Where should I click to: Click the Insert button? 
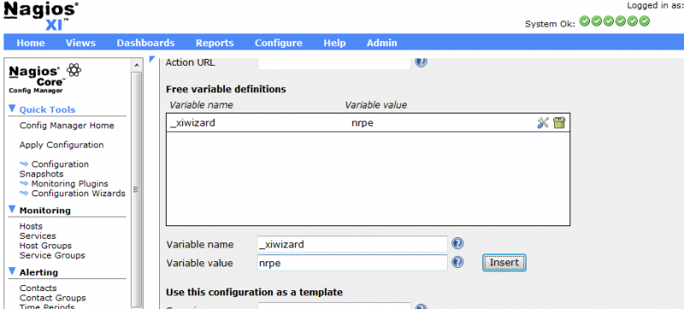point(504,262)
